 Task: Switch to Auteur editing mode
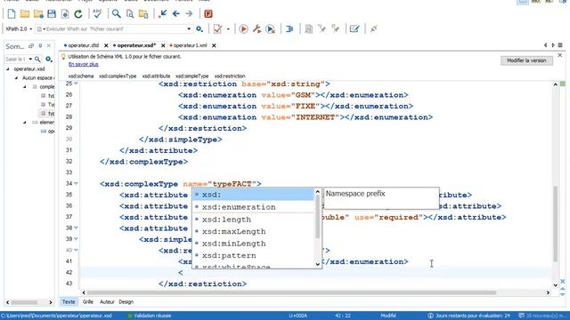pos(107,302)
